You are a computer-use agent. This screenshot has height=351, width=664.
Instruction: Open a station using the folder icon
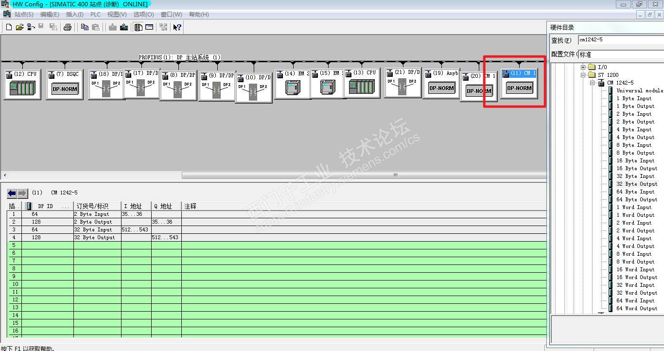19,27
